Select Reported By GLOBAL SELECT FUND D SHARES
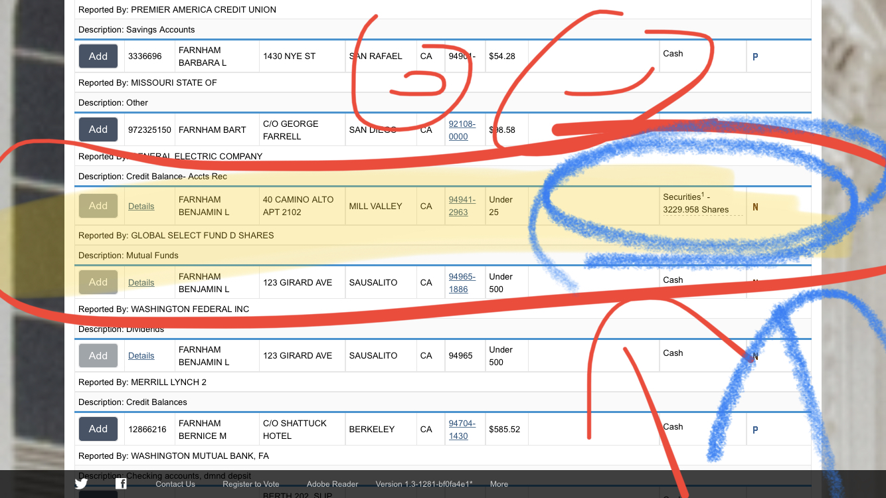 [176, 236]
